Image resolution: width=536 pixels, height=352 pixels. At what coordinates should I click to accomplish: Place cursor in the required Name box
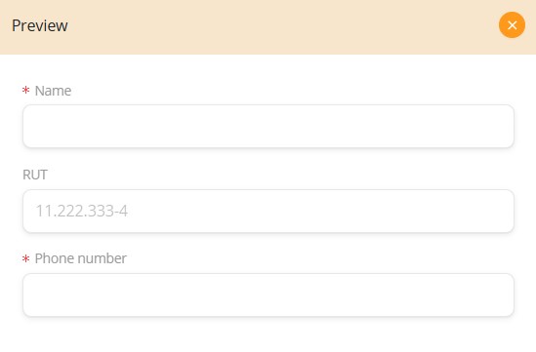click(268, 127)
